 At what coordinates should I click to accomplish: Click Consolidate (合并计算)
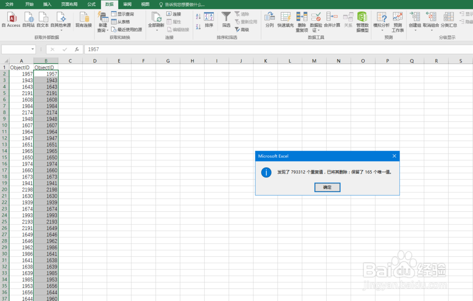332,20
